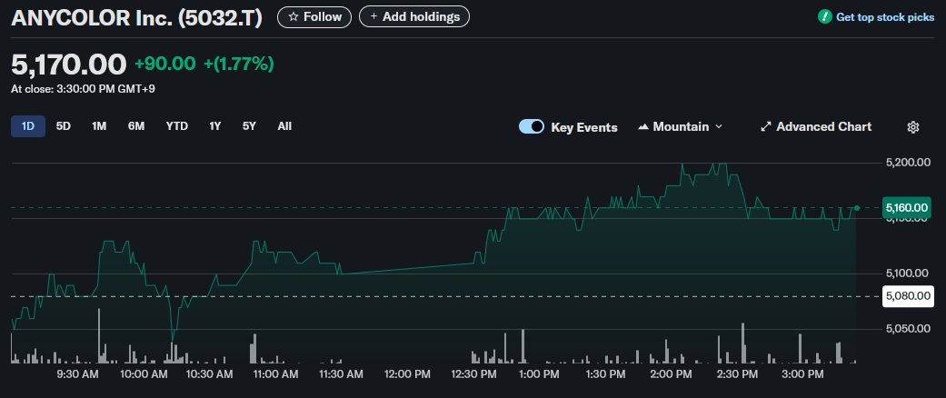
Task: Click the ANYCOLOR Inc. (5032.T) title
Action: 137,18
